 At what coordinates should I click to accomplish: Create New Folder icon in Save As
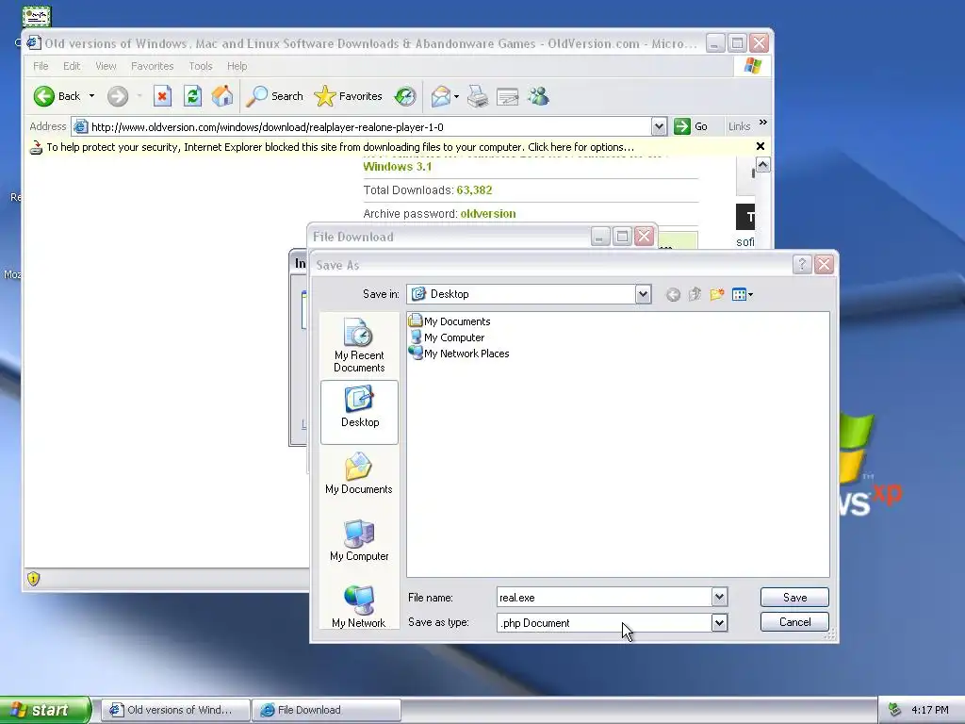(x=716, y=294)
